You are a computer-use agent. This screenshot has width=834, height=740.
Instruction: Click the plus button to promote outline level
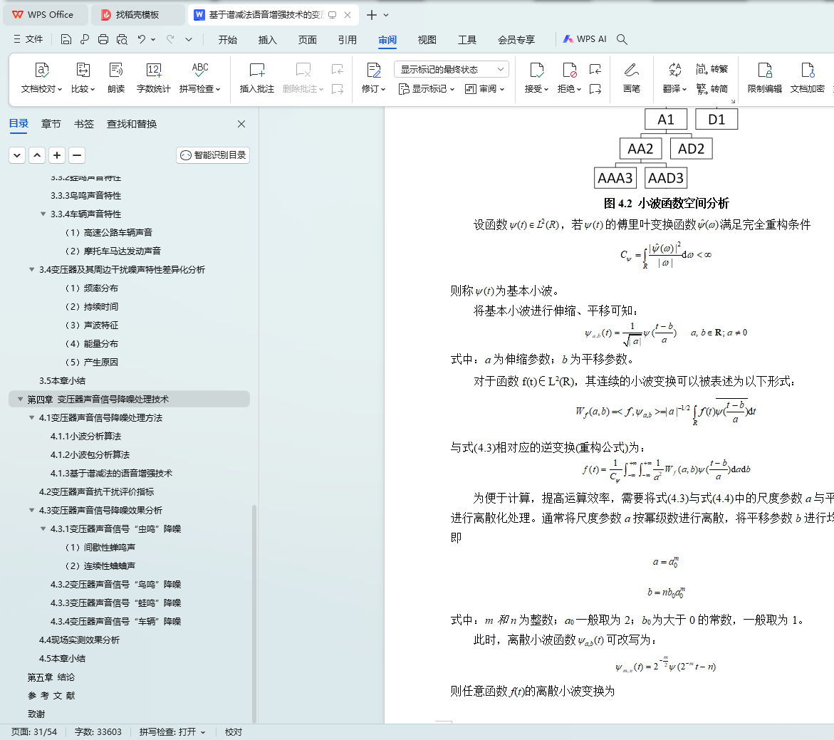point(57,155)
